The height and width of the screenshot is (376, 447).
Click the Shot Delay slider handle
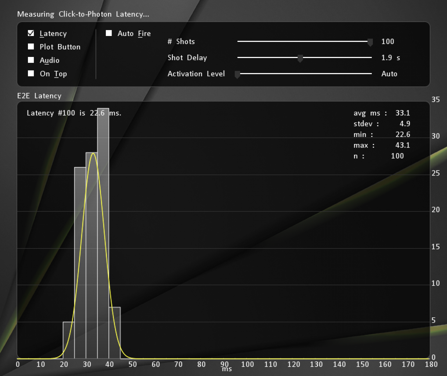pos(300,58)
